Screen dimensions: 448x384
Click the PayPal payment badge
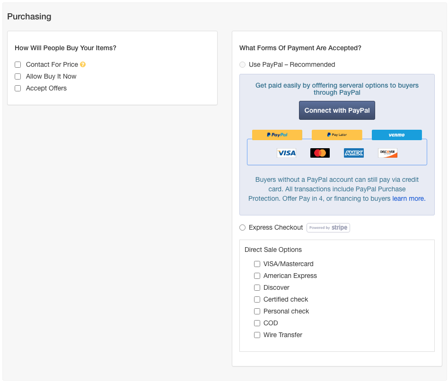(277, 134)
